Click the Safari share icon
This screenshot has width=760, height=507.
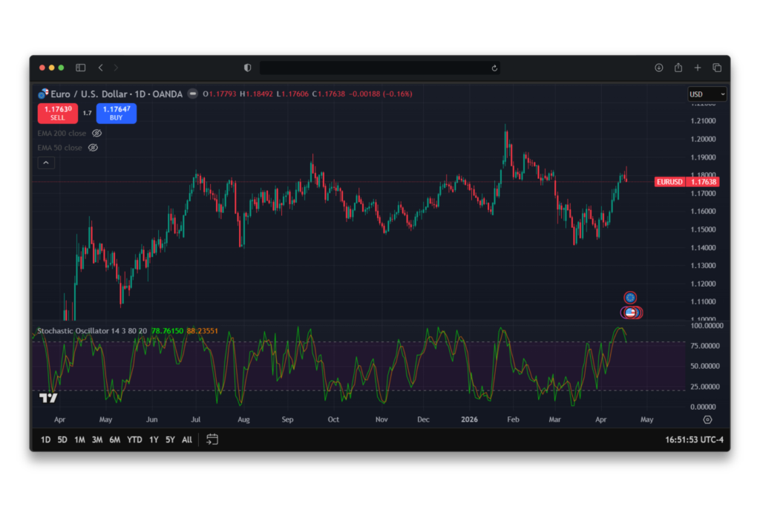(678, 67)
